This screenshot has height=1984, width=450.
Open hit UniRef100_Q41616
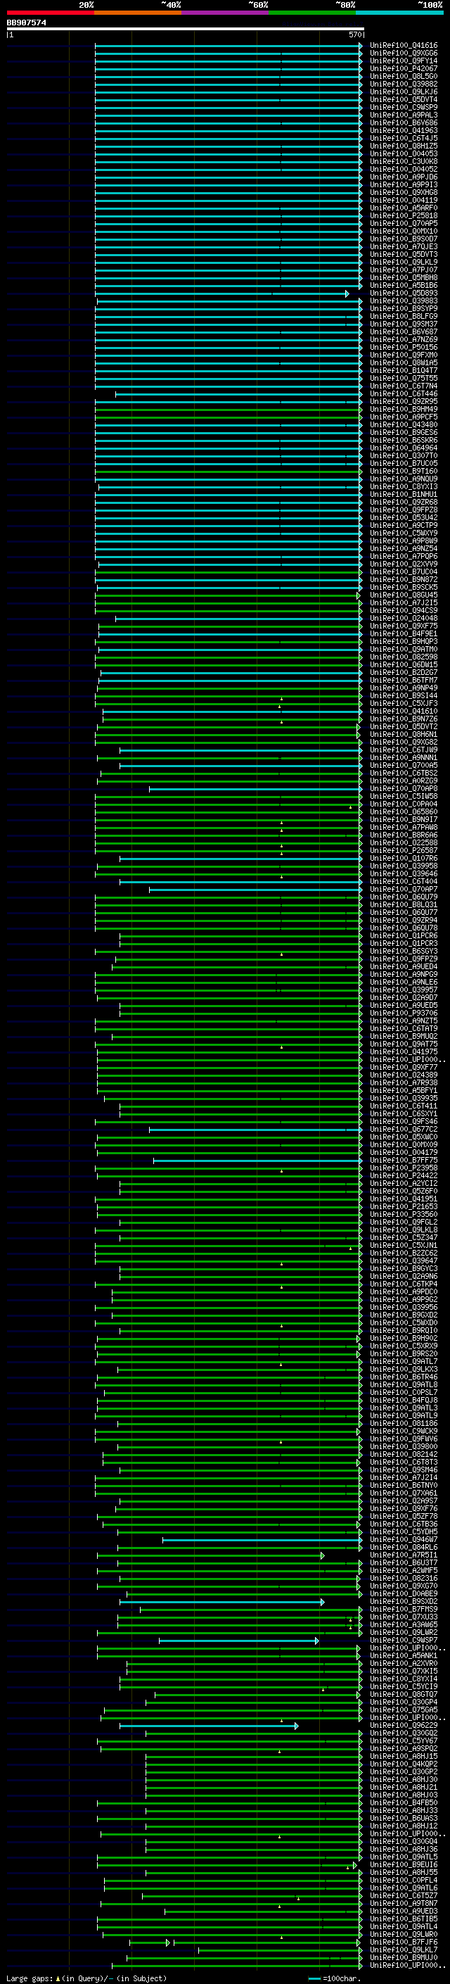404,46
